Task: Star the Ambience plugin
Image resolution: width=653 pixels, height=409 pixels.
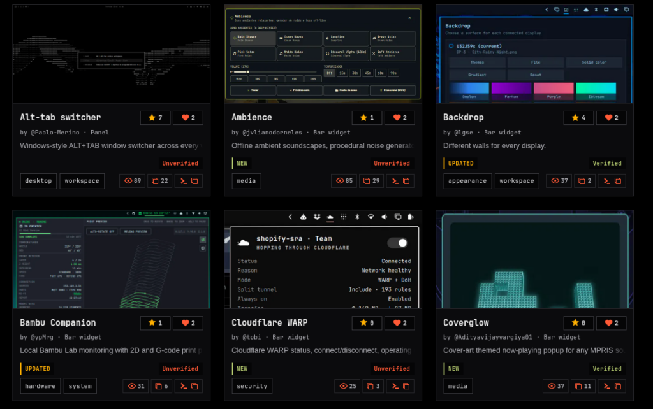Action: tap(367, 118)
